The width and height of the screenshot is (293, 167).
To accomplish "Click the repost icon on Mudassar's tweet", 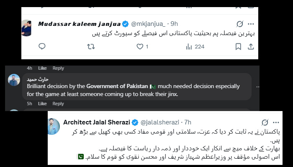I will (x=90, y=47).
